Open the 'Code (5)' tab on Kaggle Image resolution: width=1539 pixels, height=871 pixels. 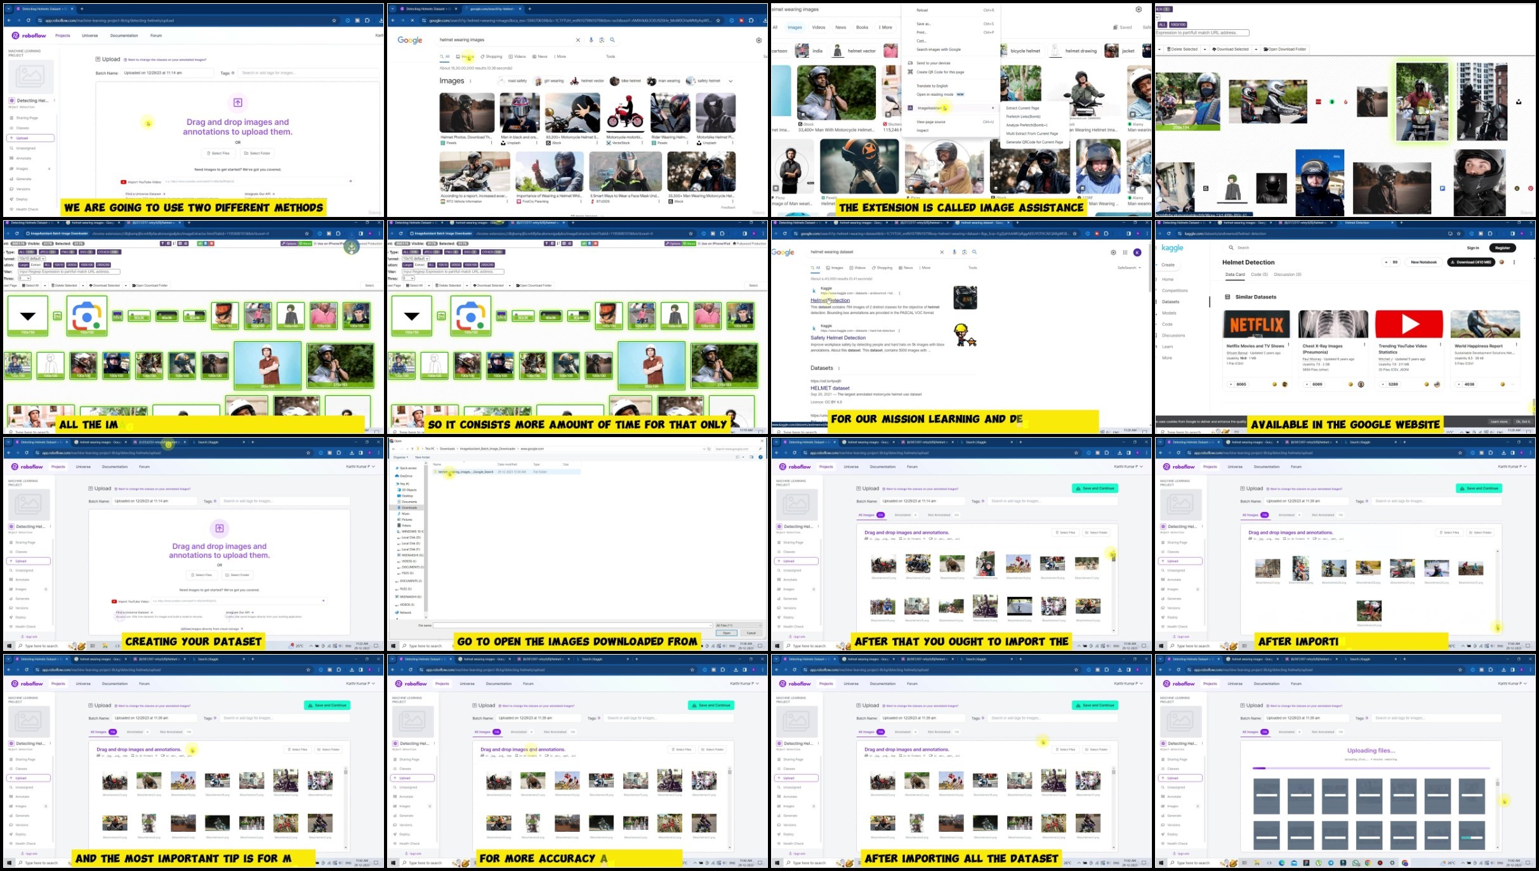coord(1259,275)
